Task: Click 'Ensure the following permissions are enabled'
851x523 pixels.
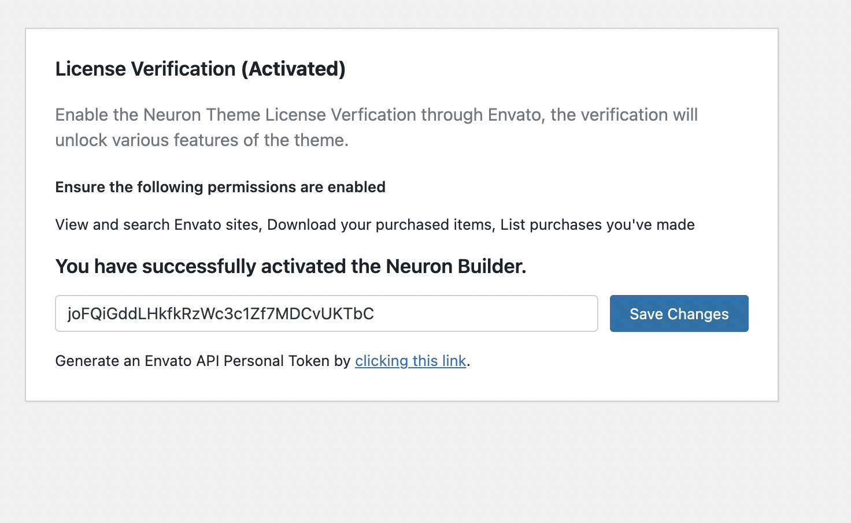Action: (220, 187)
